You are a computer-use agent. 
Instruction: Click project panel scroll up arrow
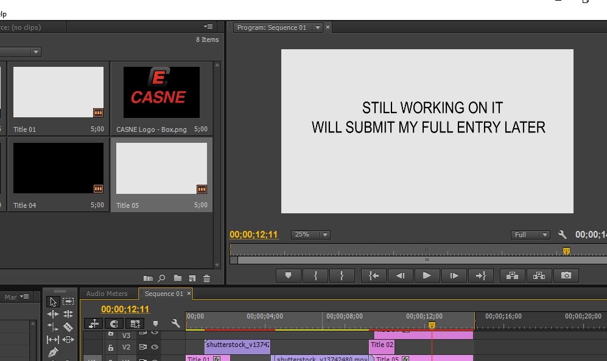217,65
